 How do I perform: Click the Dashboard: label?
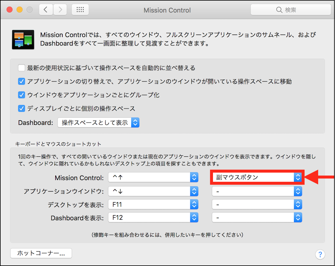(35, 123)
